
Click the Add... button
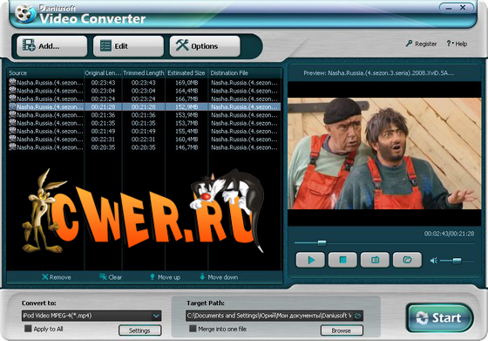[x=52, y=46]
